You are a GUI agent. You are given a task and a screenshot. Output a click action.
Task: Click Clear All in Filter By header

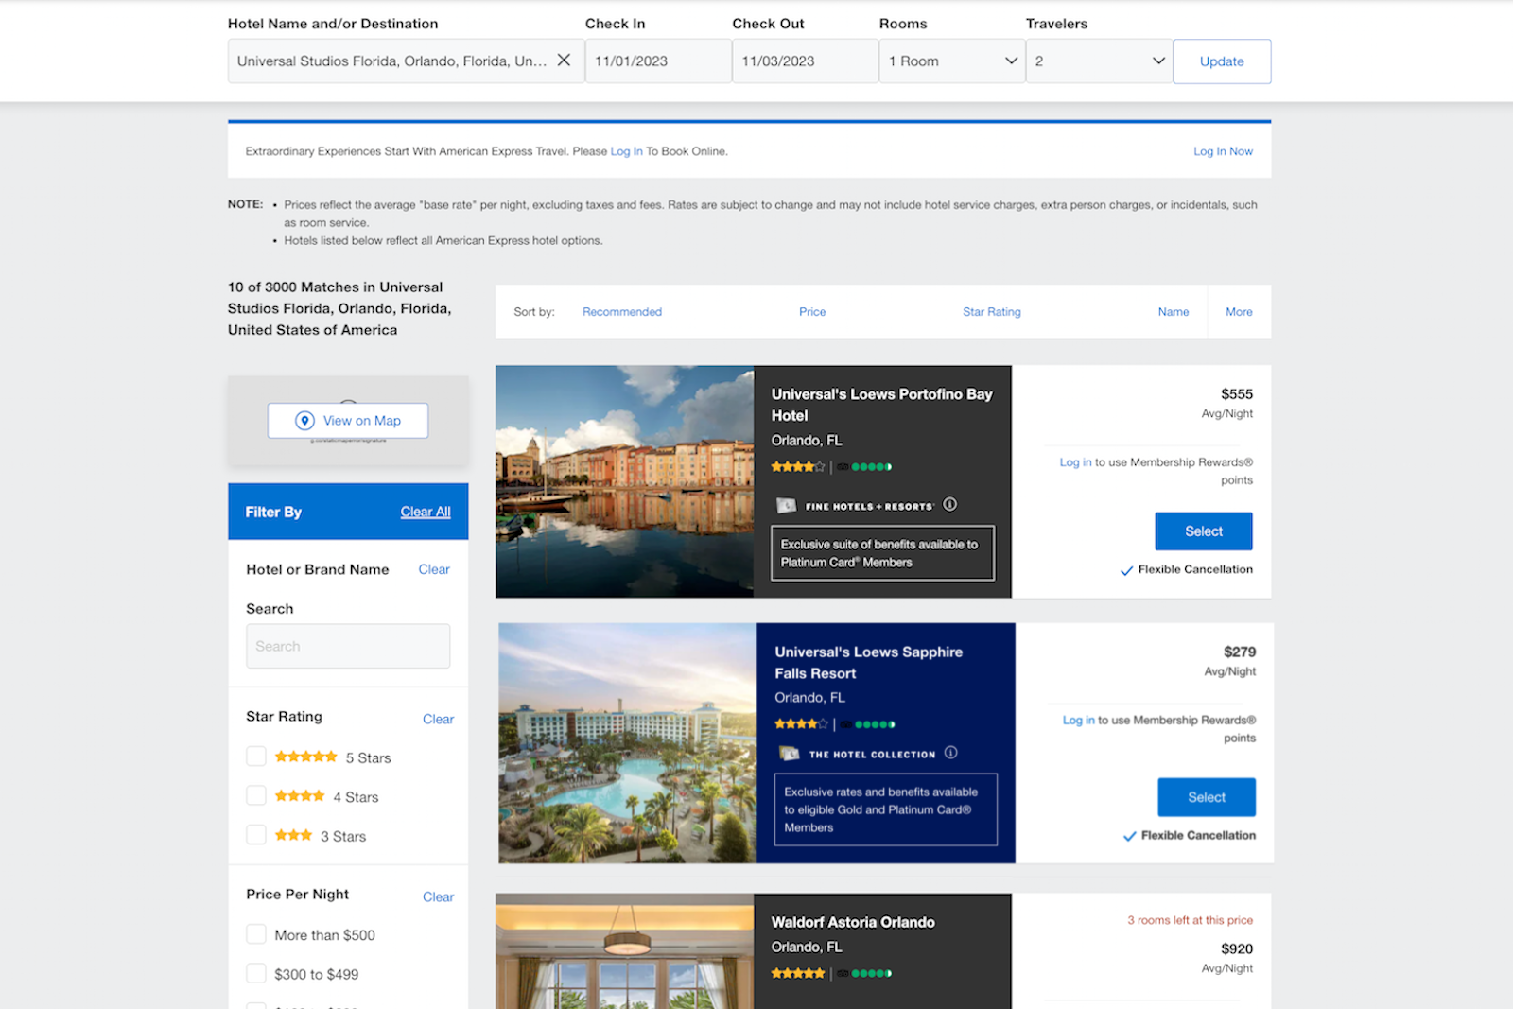[x=426, y=512]
